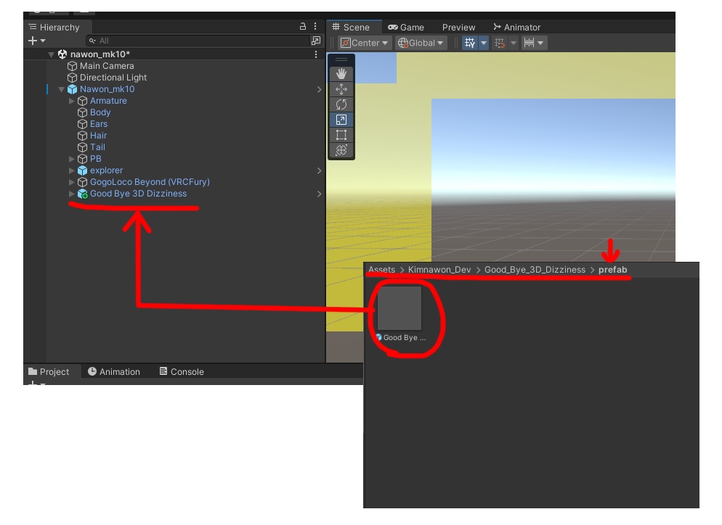
Task: Open the Hierarchy search-by-type button
Action: click(x=316, y=41)
